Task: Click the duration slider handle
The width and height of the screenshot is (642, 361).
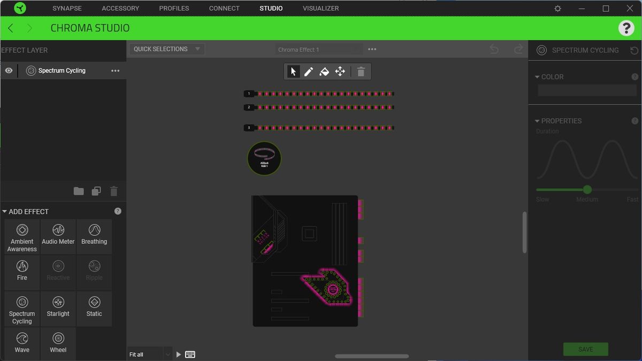Action: pos(587,189)
